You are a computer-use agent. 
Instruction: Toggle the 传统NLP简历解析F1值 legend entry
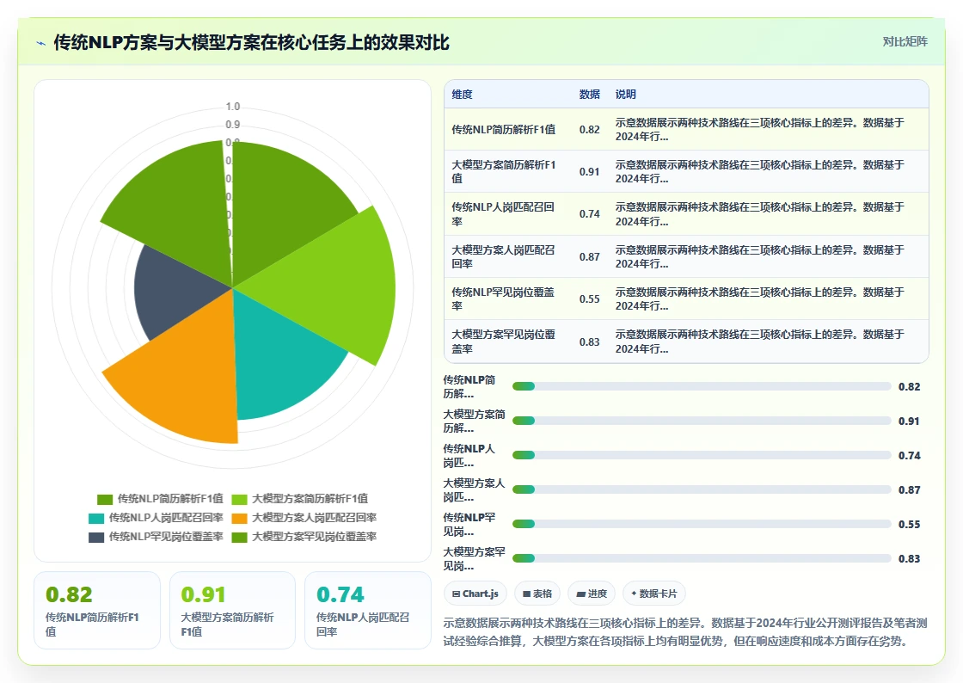tap(160, 499)
